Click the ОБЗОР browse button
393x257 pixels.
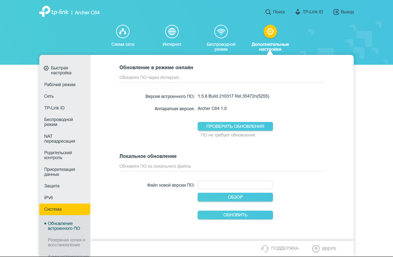click(235, 197)
